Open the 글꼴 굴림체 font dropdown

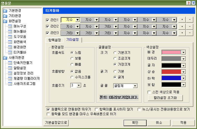pos(135,86)
